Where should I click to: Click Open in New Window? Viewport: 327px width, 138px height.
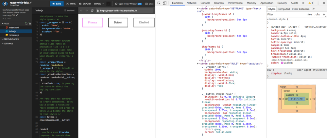(x=128, y=4)
